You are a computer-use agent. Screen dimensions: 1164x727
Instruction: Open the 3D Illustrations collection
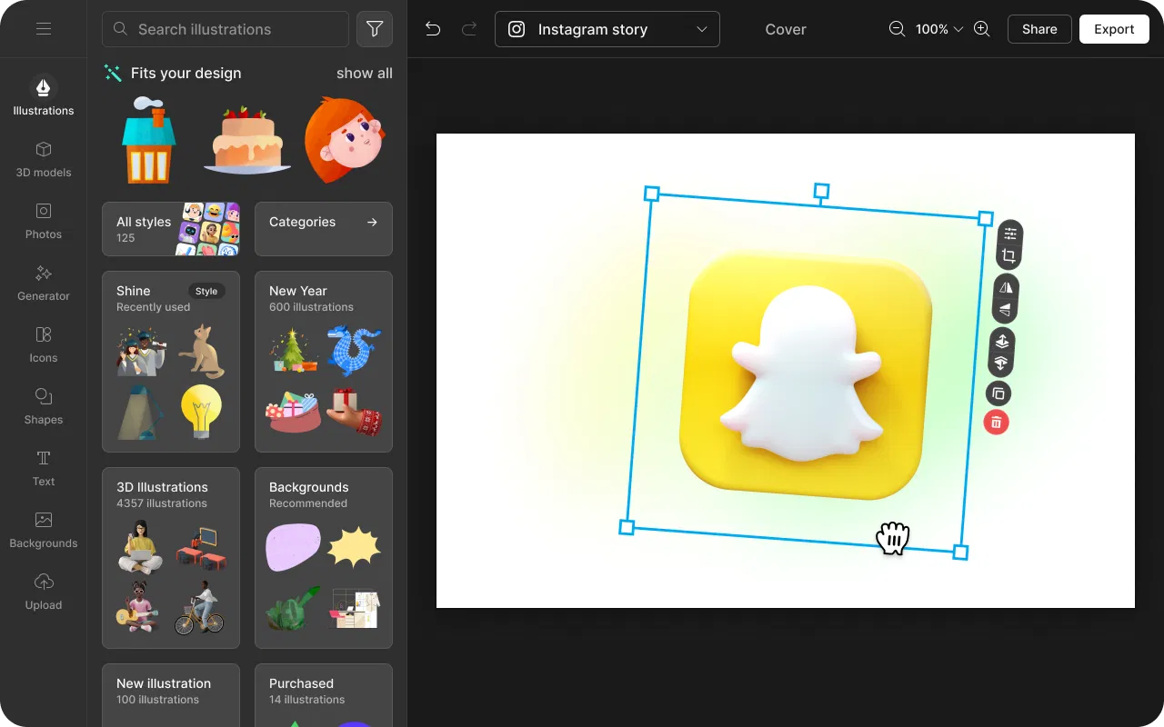[x=171, y=558]
